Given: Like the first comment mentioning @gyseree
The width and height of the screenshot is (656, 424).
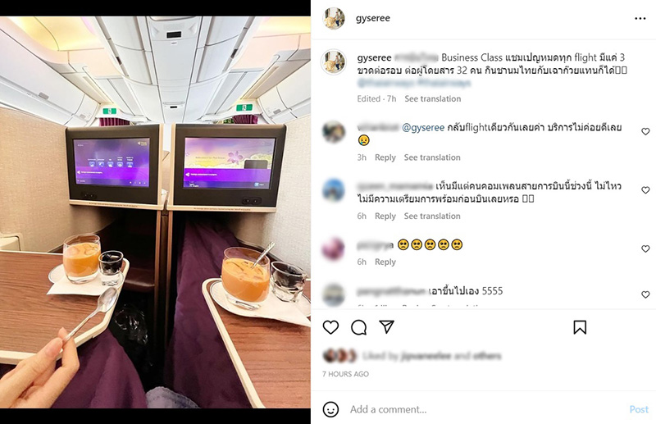Looking at the screenshot, I should click(x=645, y=131).
